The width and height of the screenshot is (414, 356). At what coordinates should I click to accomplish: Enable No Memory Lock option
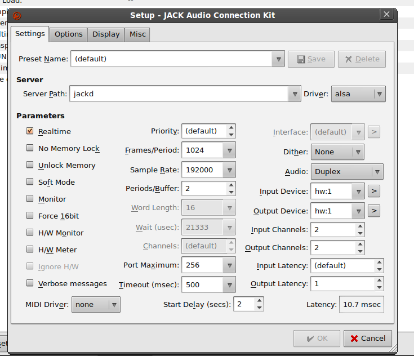(30, 148)
